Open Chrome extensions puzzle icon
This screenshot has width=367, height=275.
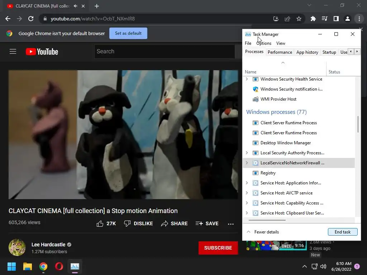[x=313, y=19]
